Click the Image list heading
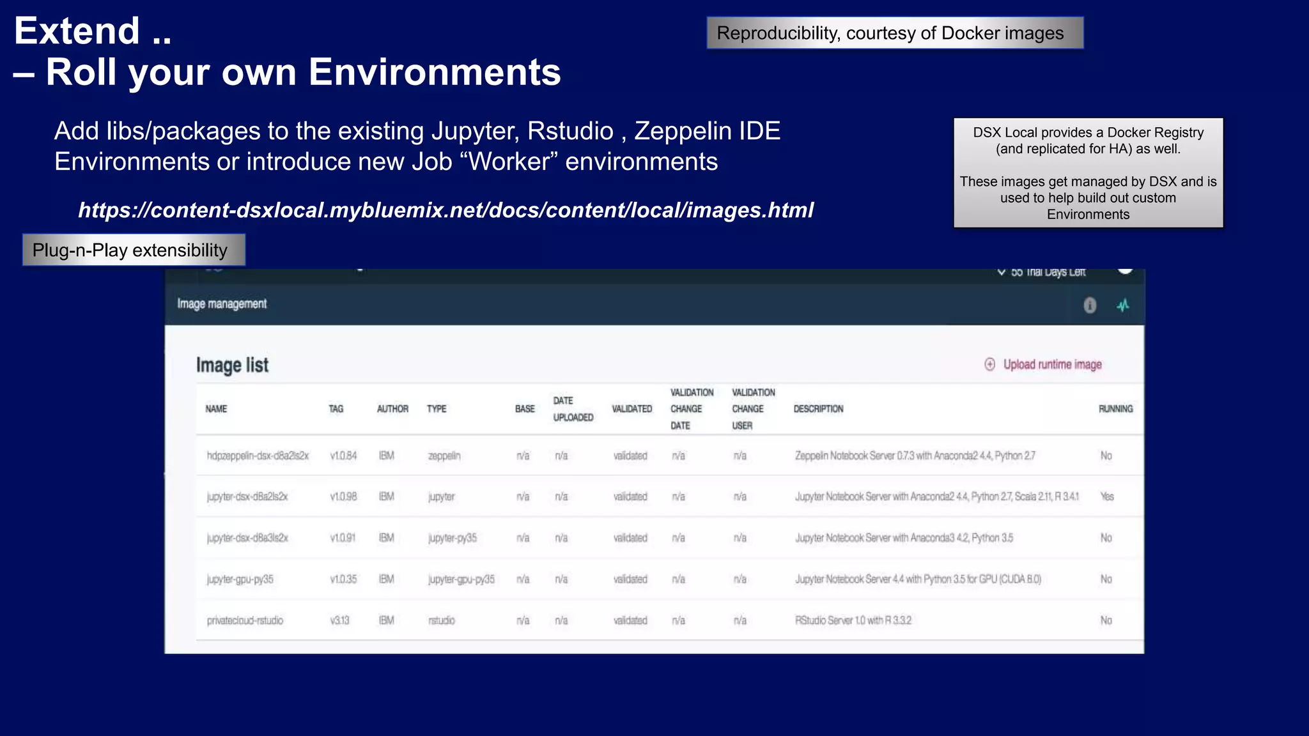 (x=232, y=365)
